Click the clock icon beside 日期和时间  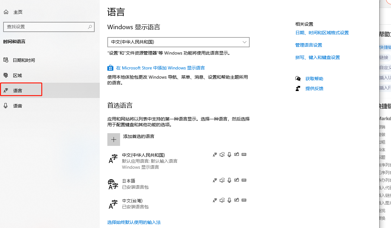tap(6, 60)
